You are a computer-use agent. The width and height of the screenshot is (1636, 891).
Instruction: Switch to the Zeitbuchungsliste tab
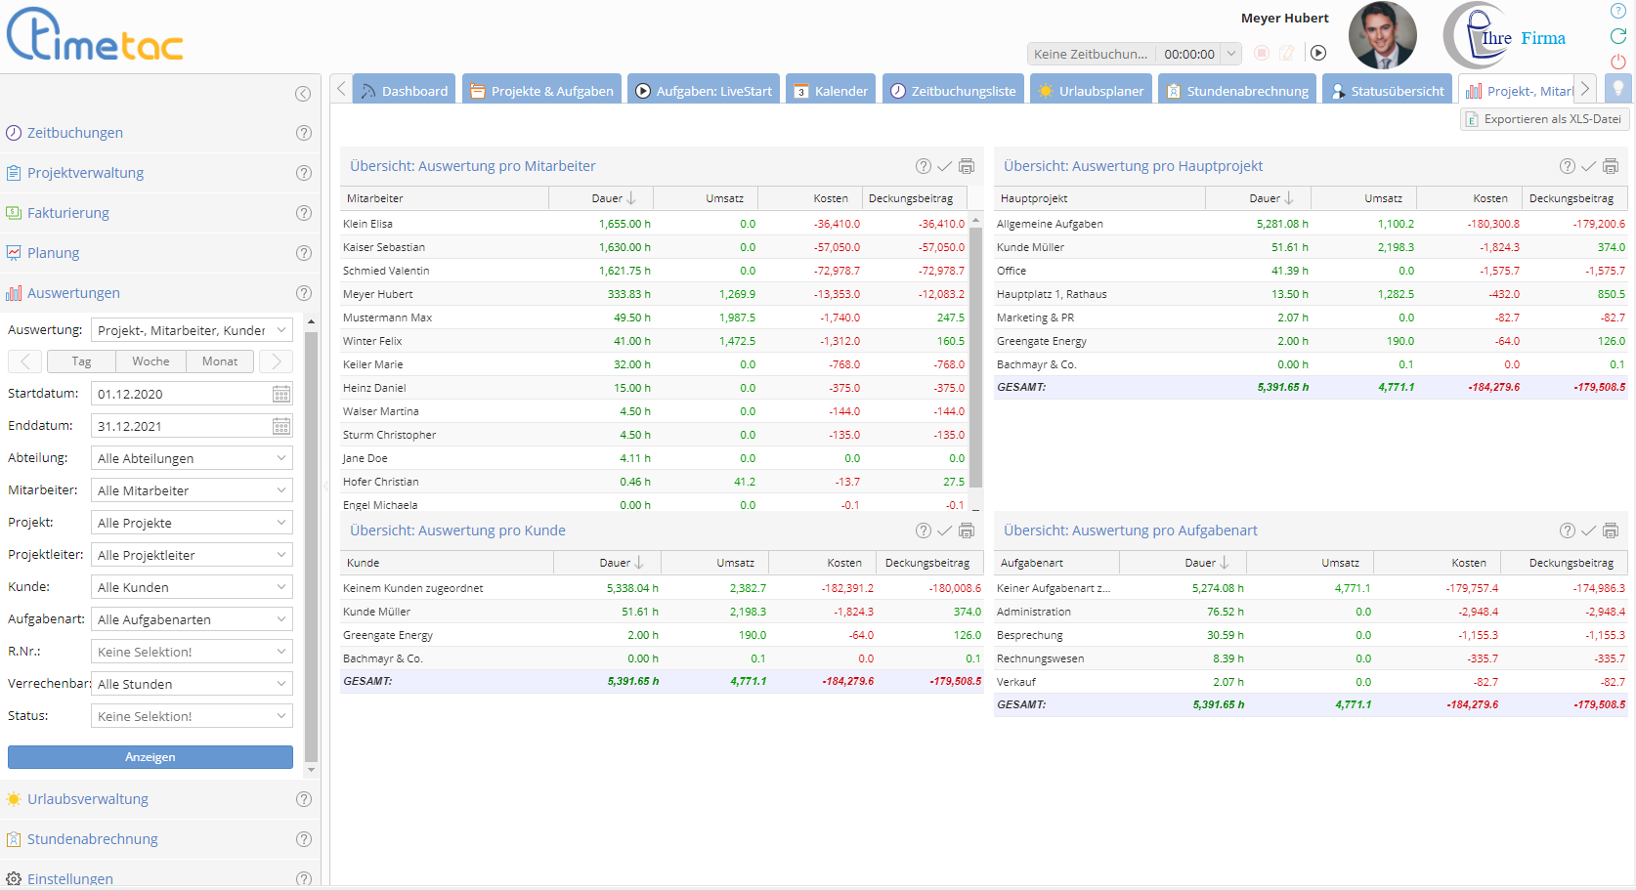pos(953,91)
